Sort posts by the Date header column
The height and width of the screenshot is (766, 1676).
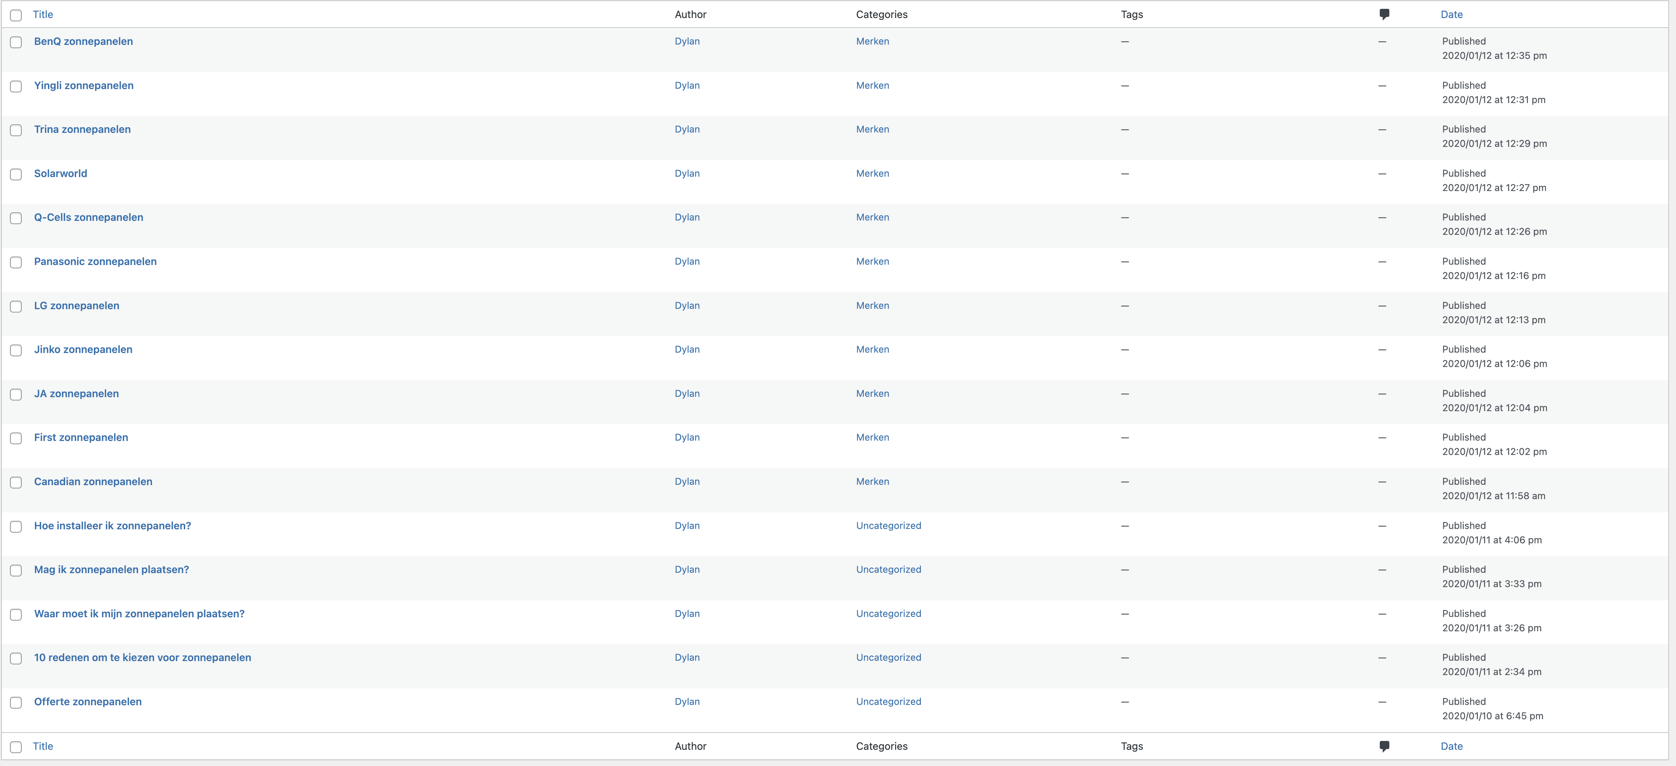(1452, 14)
